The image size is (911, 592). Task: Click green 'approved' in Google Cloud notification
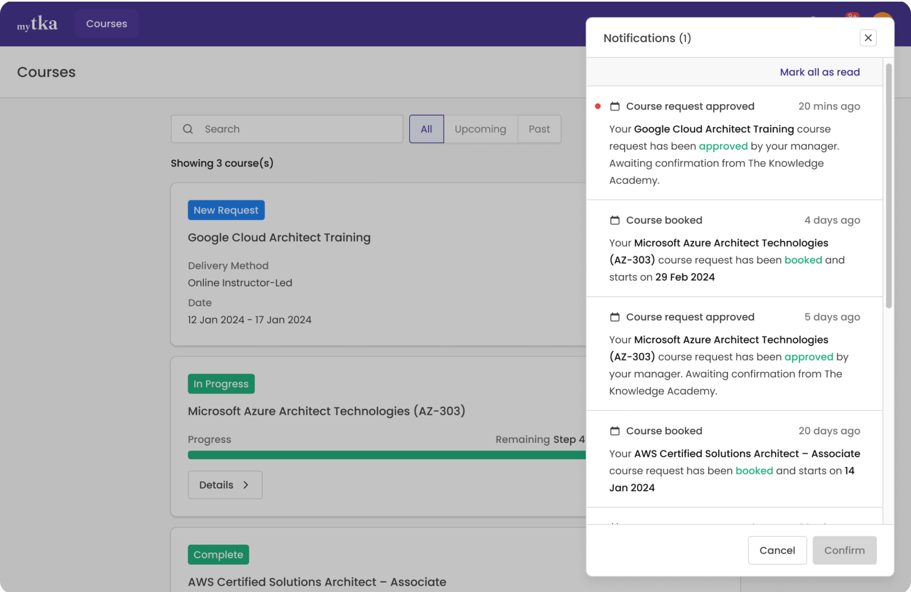point(723,146)
